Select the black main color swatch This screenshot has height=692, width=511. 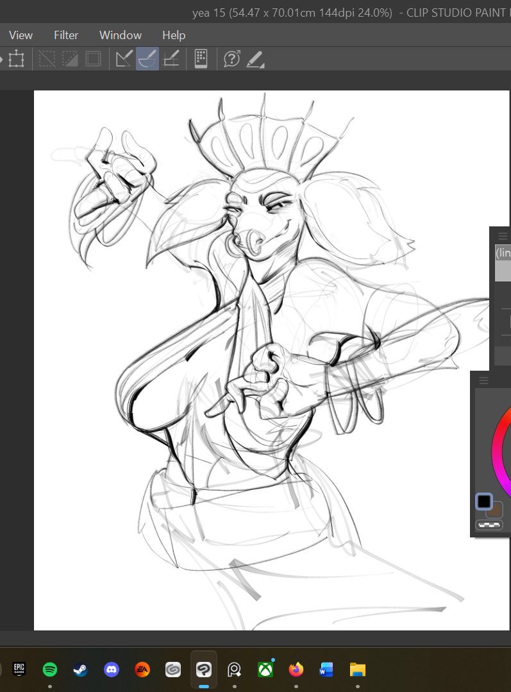click(x=484, y=501)
